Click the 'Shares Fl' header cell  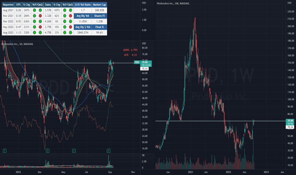tap(99, 16)
